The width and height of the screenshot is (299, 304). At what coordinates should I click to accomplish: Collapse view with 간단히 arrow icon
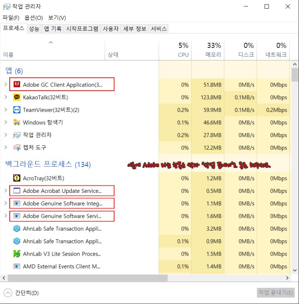point(8,293)
